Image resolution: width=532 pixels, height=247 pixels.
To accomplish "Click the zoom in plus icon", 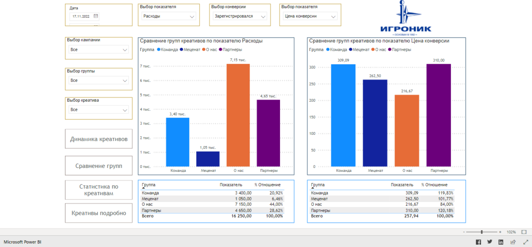I will (500, 232).
